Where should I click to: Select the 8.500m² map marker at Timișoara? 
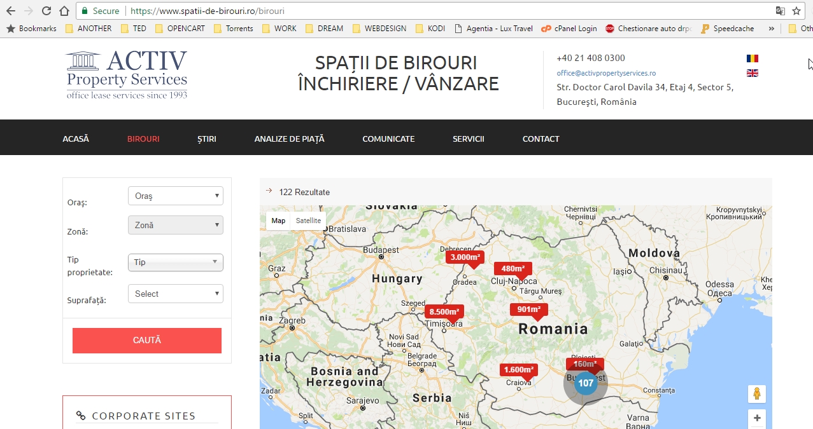pyautogui.click(x=444, y=313)
